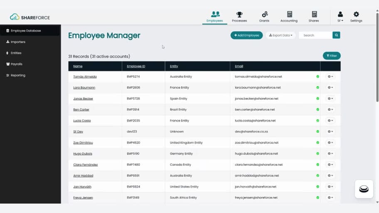379x213 pixels.
Task: Click the ShareForce logo
Action: click(x=30, y=17)
